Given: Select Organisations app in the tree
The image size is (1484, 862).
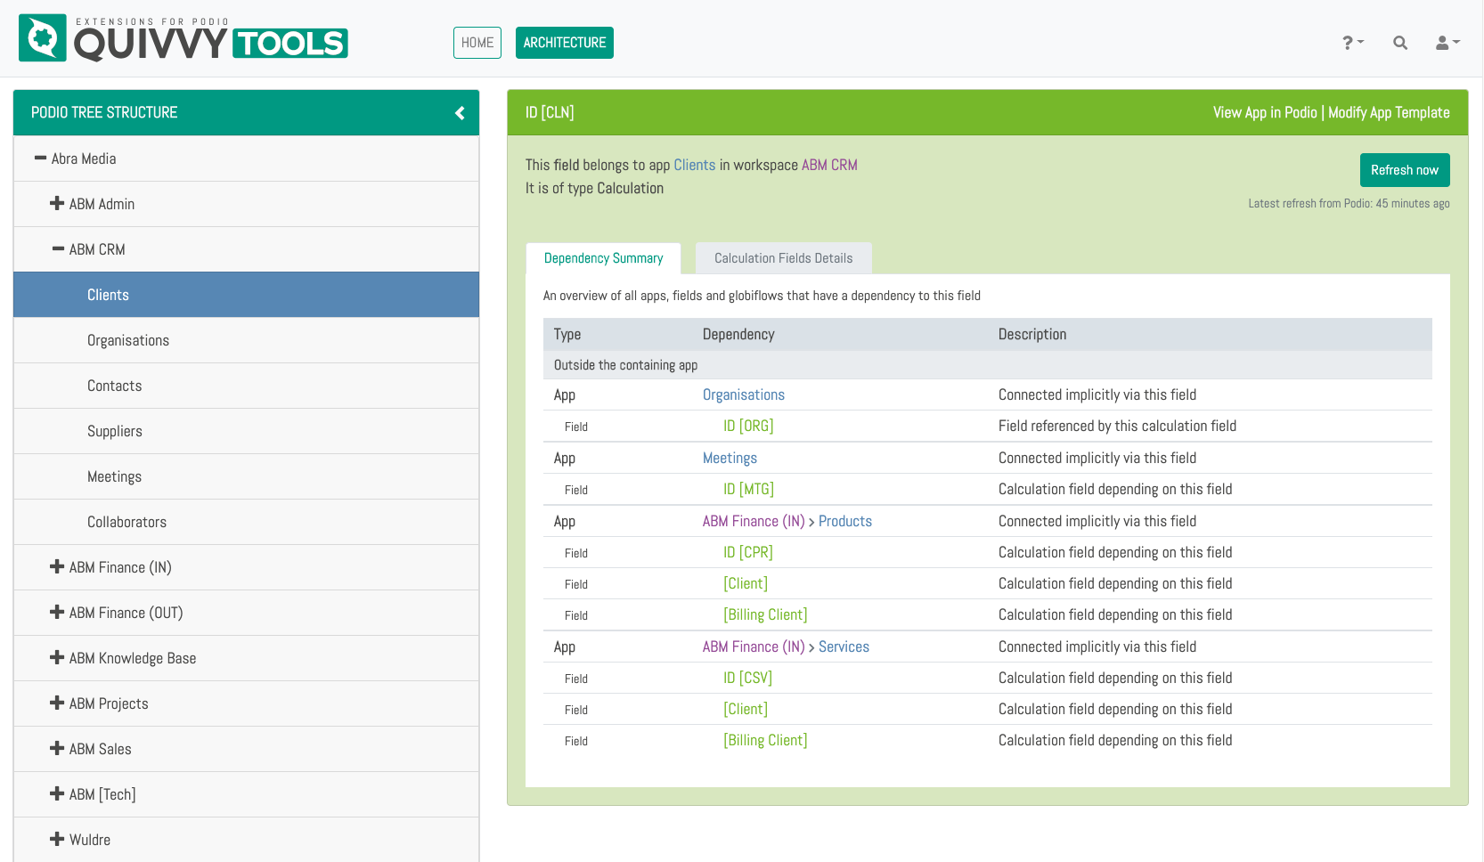Looking at the screenshot, I should coord(246,340).
